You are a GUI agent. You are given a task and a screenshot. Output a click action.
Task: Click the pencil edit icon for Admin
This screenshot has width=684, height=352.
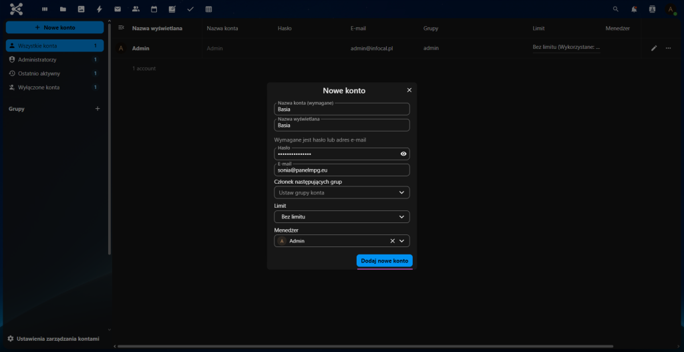tap(654, 48)
